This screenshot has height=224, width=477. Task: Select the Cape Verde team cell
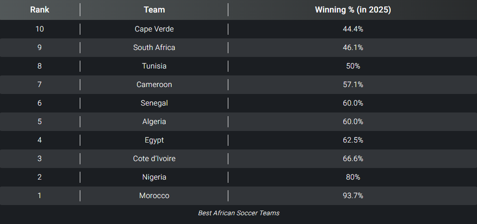pos(154,29)
